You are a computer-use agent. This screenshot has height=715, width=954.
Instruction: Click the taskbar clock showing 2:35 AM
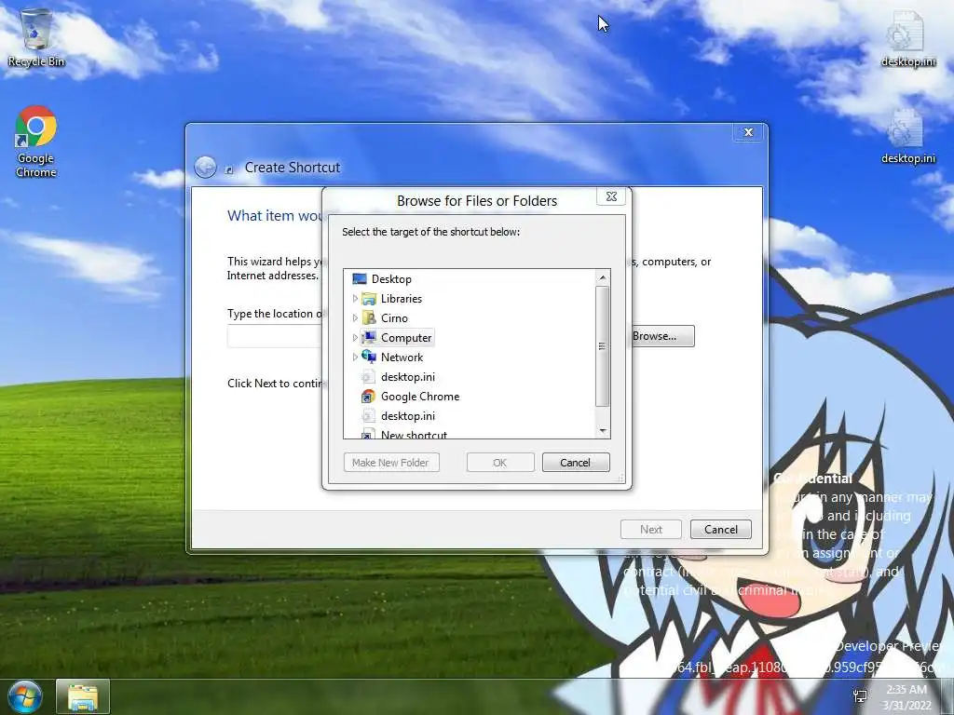coord(906,697)
